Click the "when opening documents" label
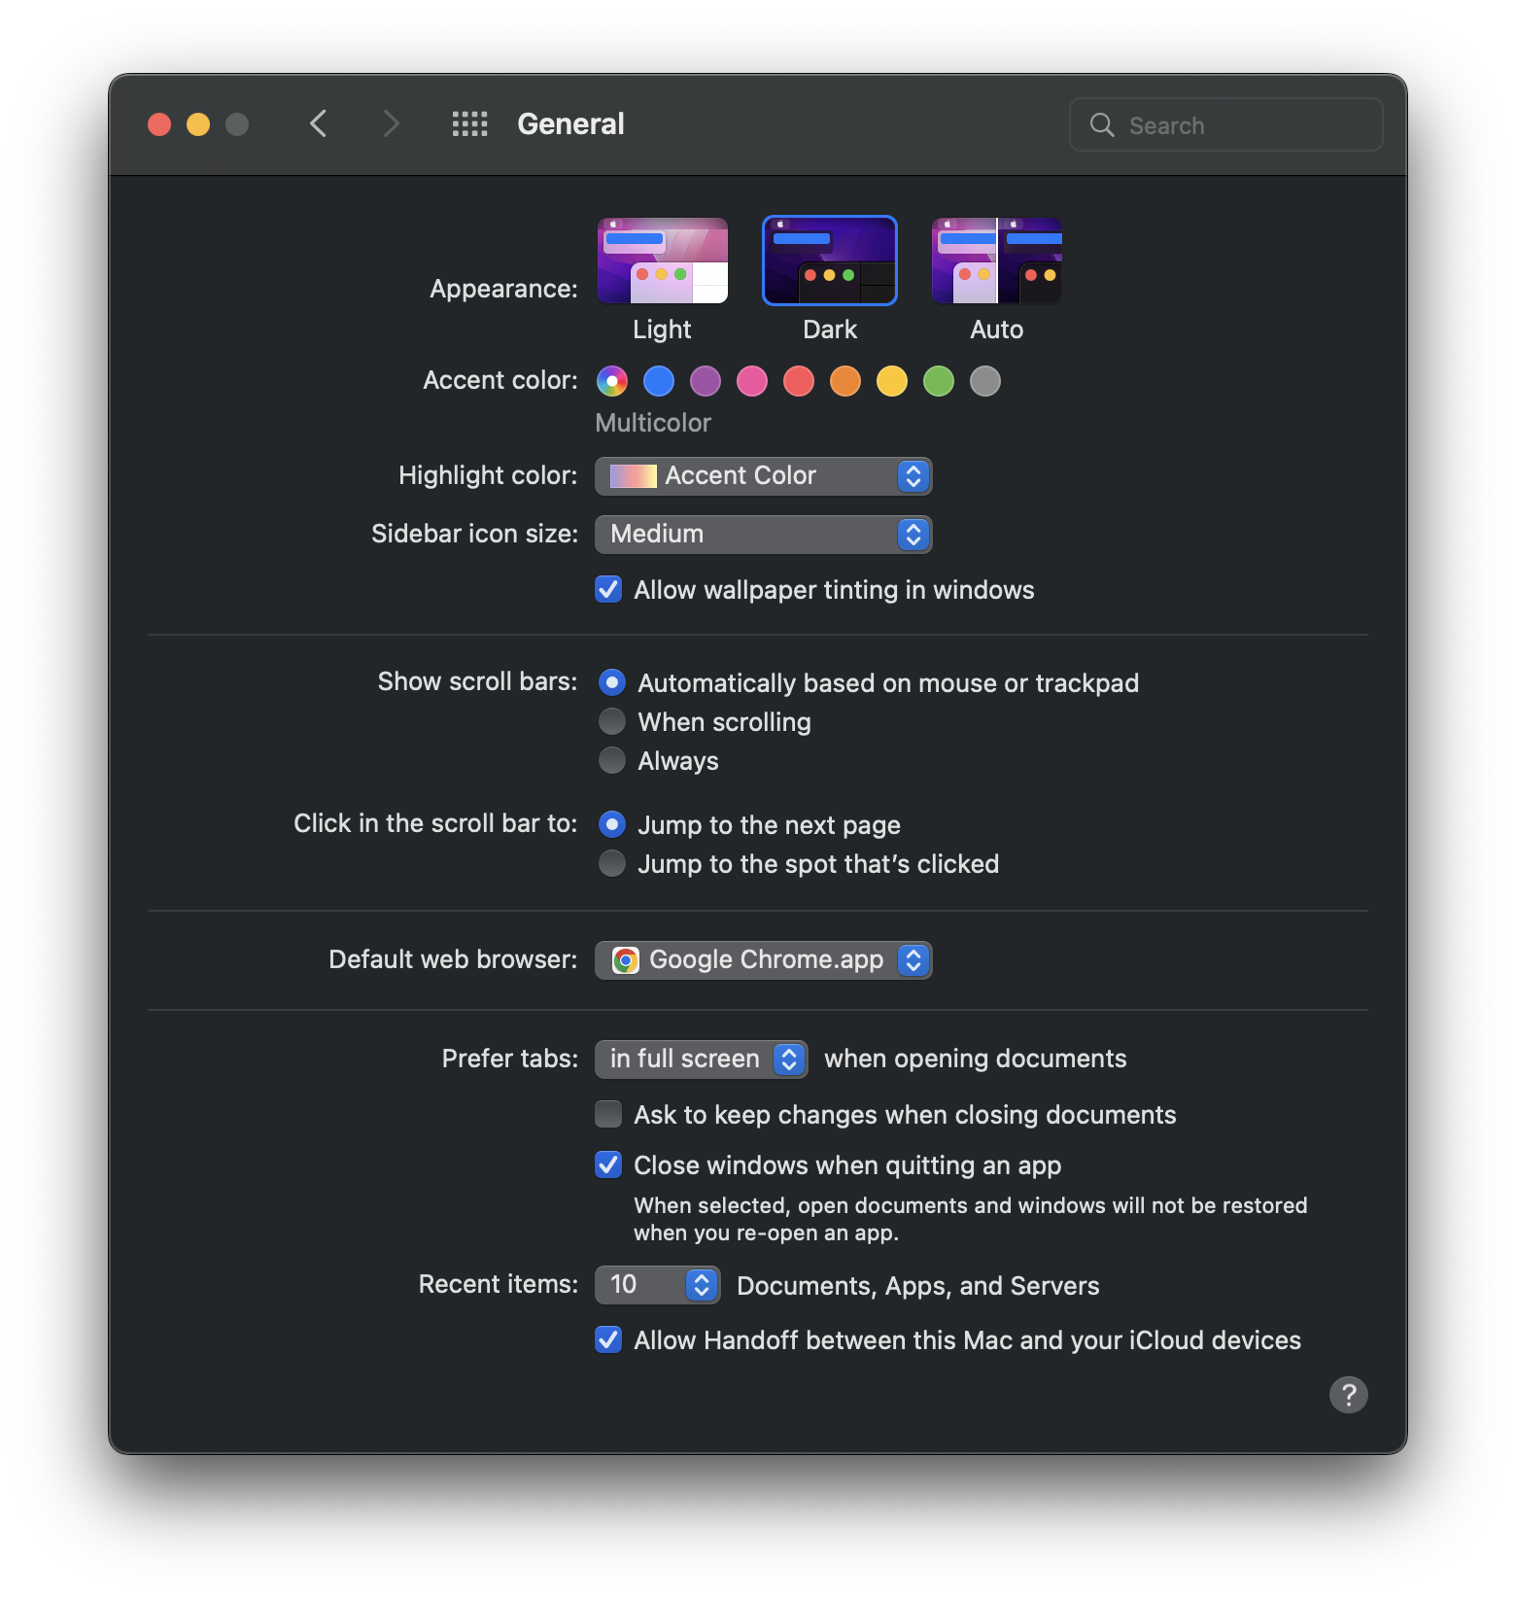 pos(976,1059)
